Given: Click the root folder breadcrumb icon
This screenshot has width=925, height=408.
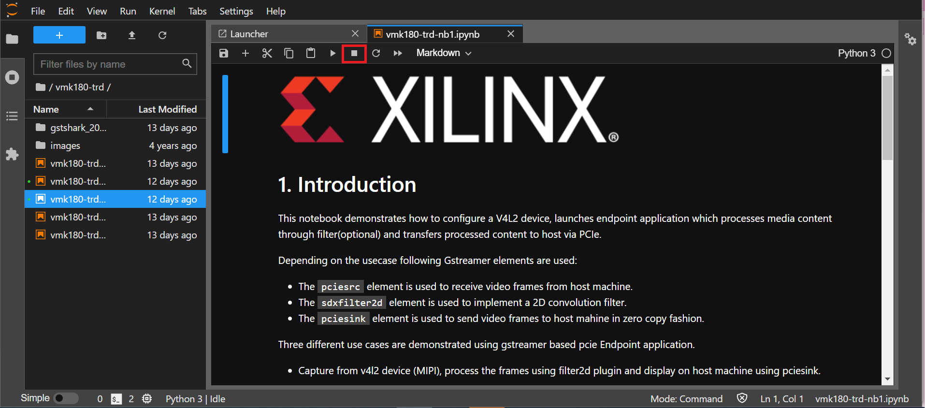Looking at the screenshot, I should (41, 87).
